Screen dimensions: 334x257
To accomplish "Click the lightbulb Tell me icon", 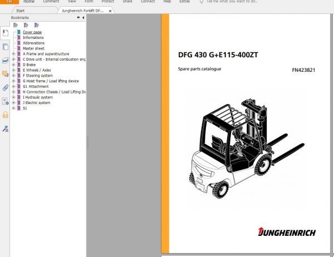I will click(202, 2).
